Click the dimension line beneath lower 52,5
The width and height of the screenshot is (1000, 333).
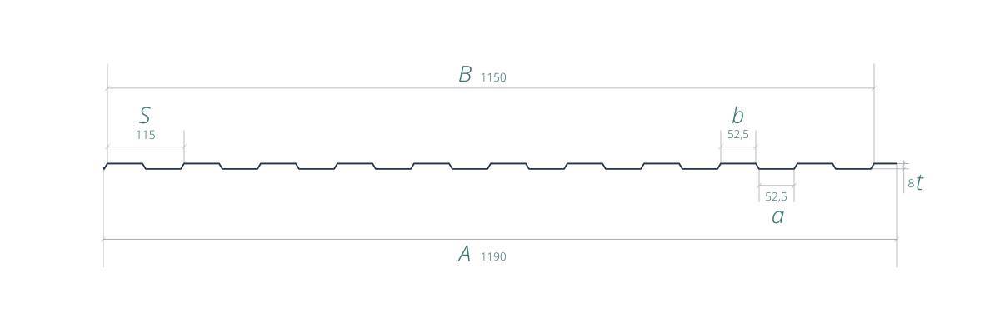[x=776, y=185]
